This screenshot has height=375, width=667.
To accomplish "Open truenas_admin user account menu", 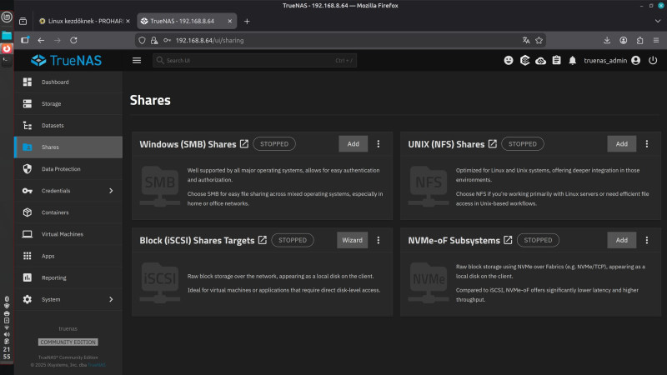I will click(x=612, y=60).
